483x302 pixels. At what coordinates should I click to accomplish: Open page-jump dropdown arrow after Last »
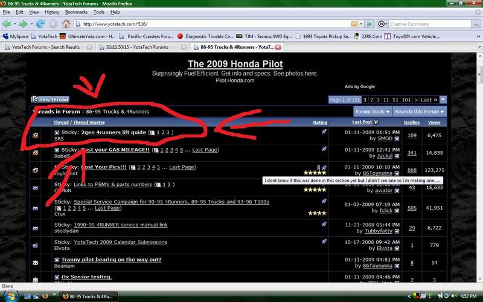(x=443, y=100)
